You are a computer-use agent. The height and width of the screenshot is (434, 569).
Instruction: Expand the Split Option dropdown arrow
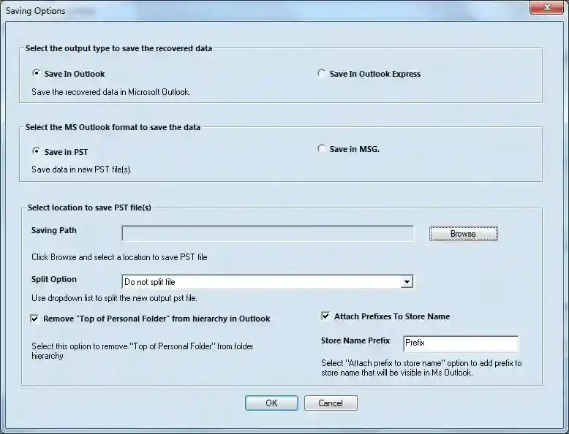click(x=407, y=282)
